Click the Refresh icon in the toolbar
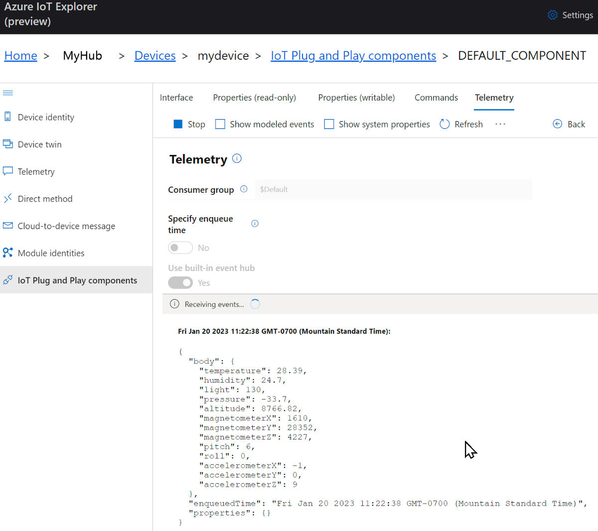 [x=444, y=124]
